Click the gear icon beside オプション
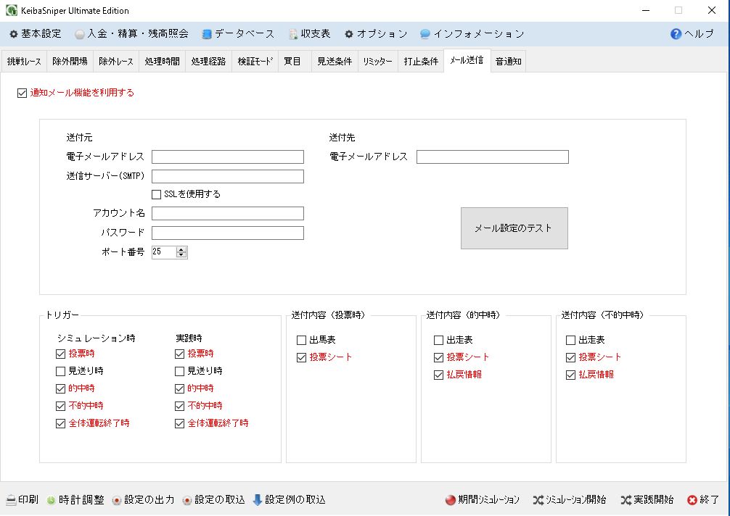Viewport: 730px width, 516px height. coord(349,34)
